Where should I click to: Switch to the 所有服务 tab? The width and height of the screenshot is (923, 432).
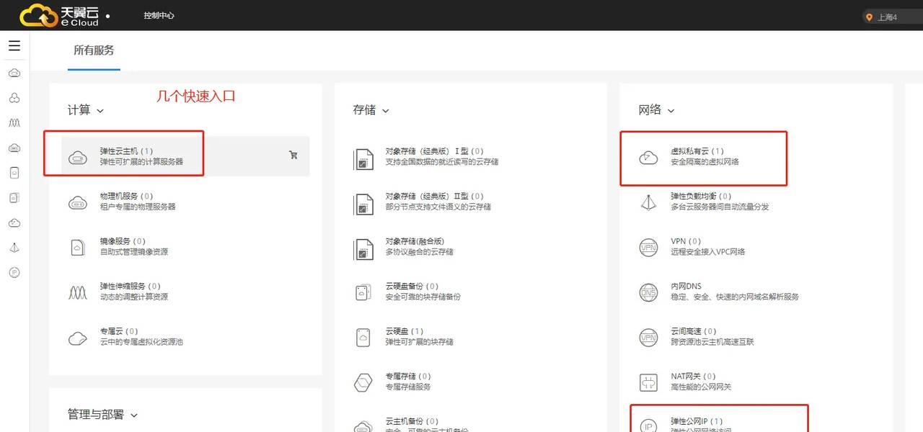[x=93, y=50]
